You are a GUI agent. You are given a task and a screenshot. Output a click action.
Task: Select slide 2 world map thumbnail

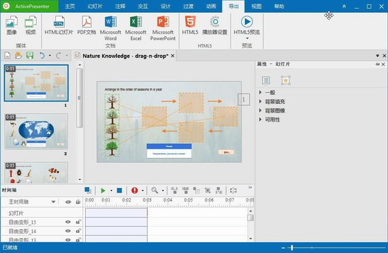point(36,132)
